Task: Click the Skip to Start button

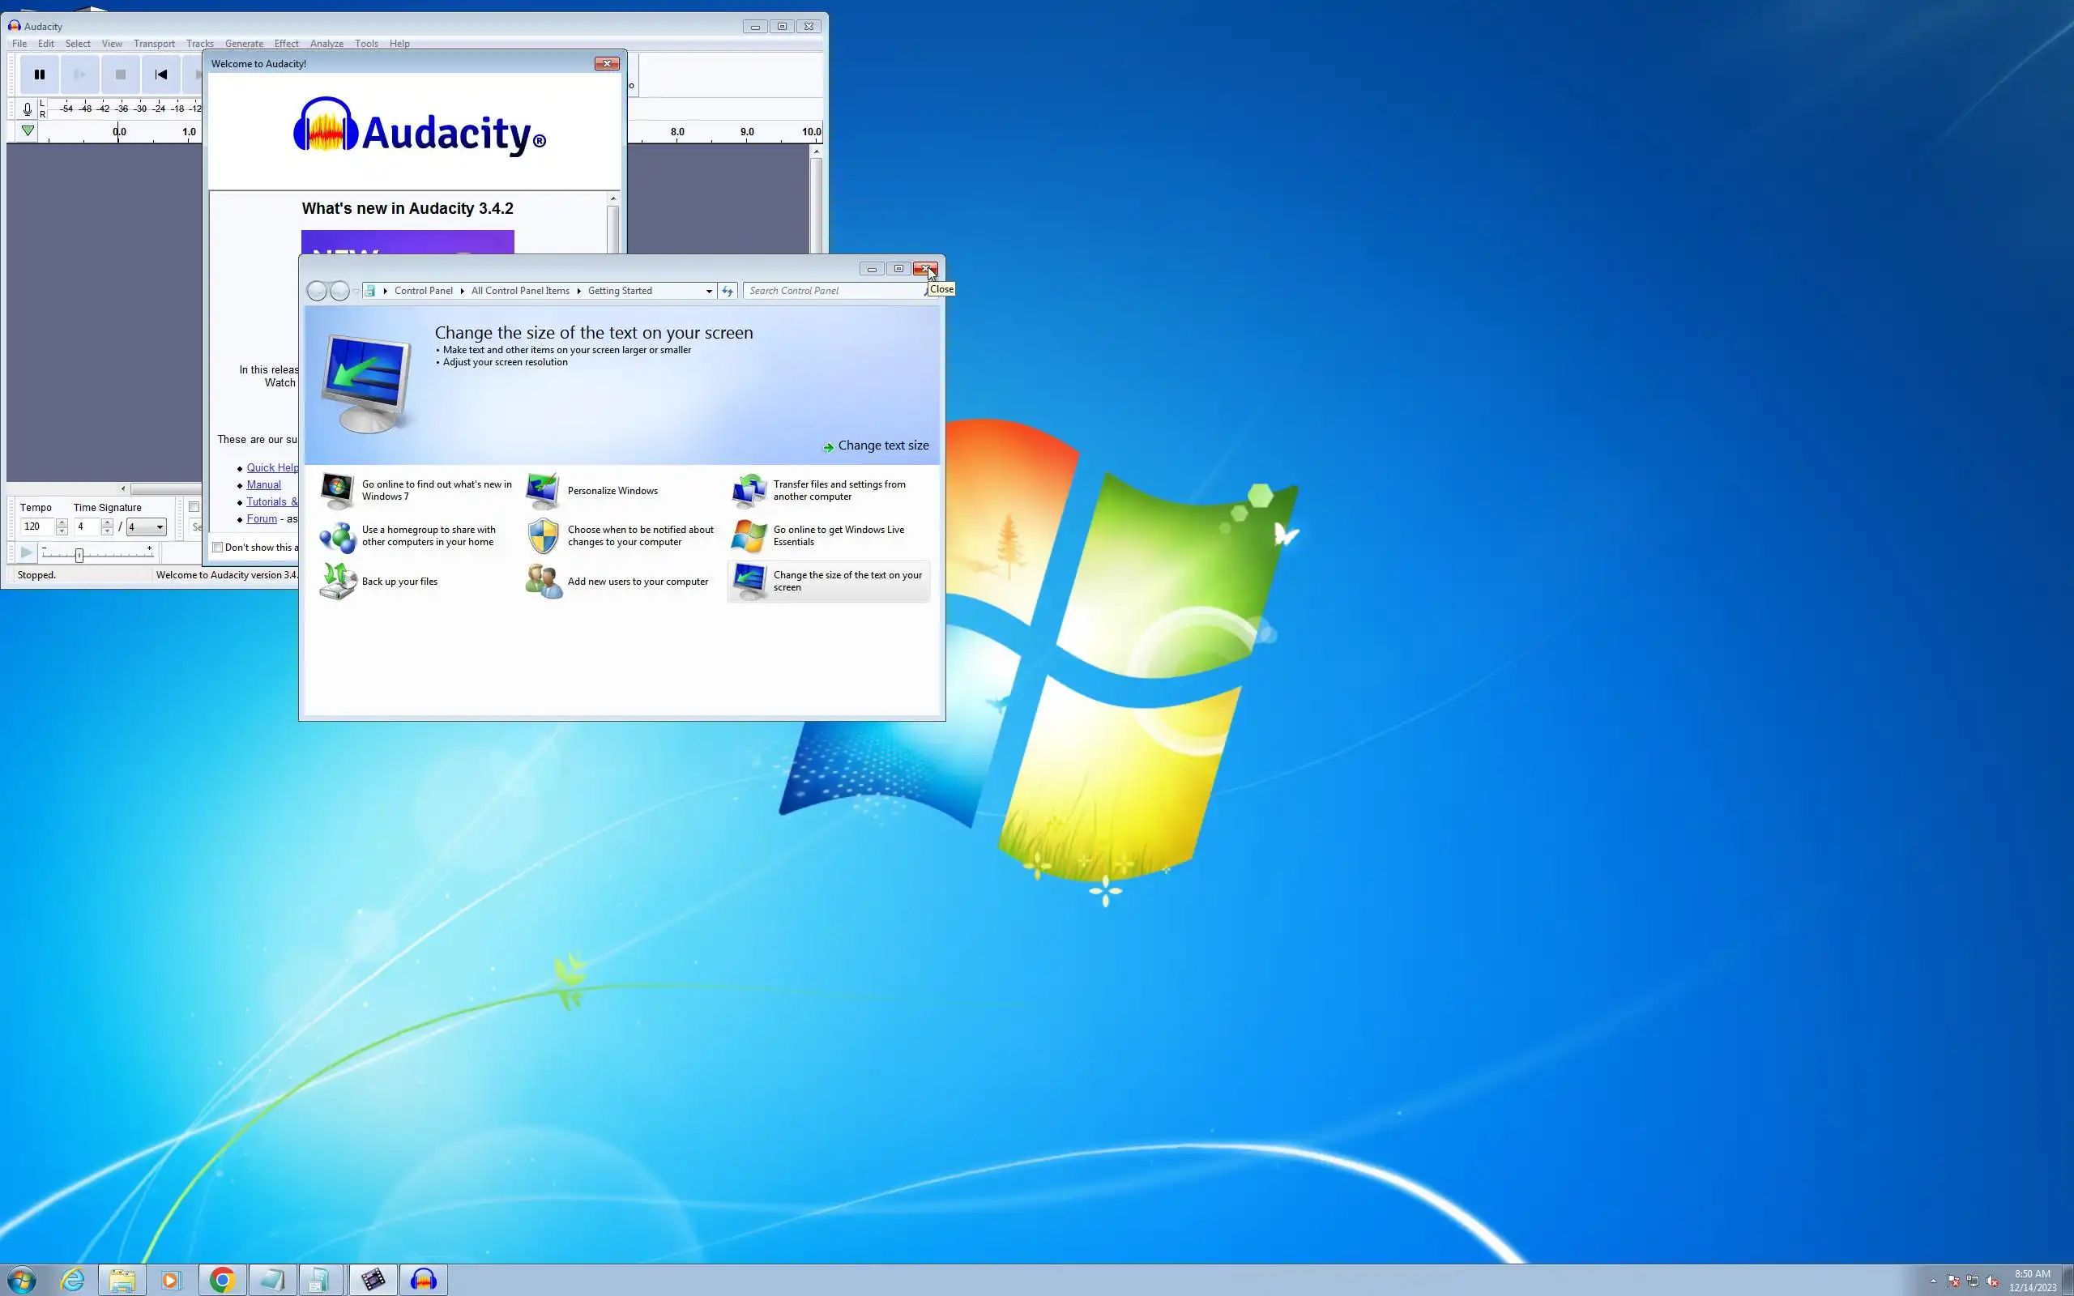Action: tap(161, 75)
